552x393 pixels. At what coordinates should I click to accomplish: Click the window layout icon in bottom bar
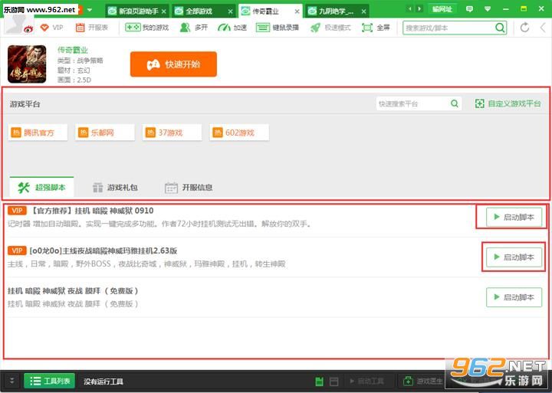click(334, 382)
